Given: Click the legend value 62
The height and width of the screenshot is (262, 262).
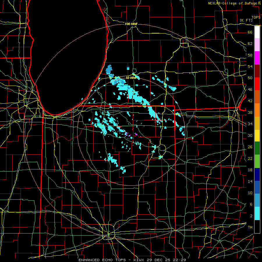Looking at the screenshot, I should (x=250, y=44).
